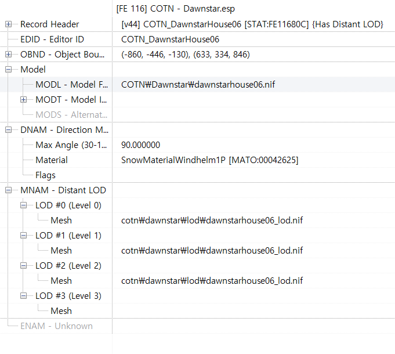This screenshot has height=354, width=395.
Task: Select the Flags row under DNAM
Action: click(45, 175)
